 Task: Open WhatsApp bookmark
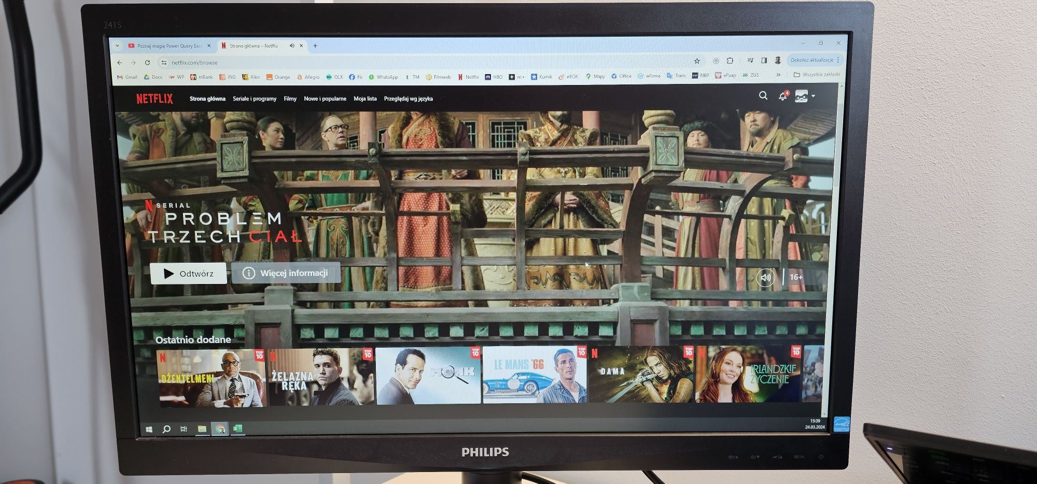[x=383, y=77]
